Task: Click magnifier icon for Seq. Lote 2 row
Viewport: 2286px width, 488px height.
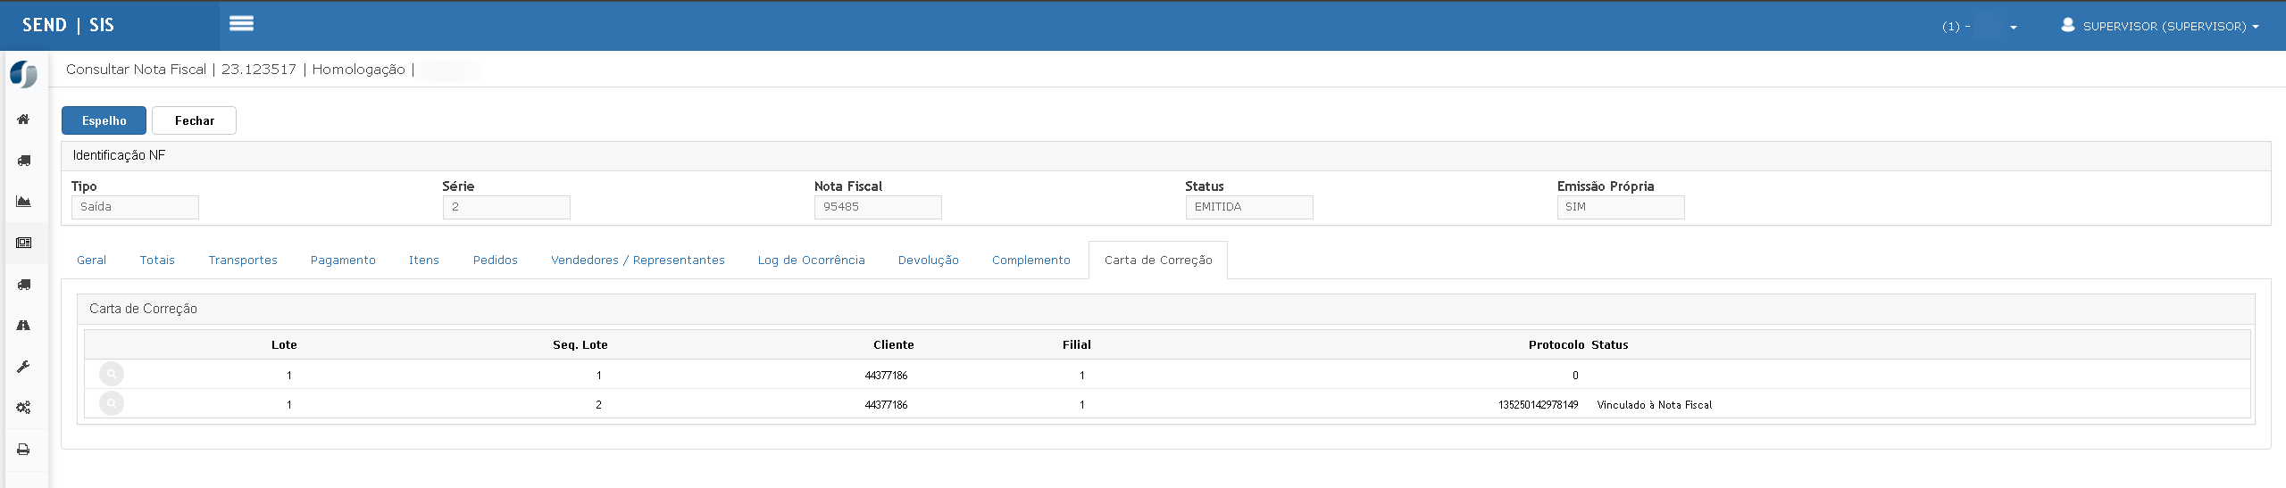Action: pos(112,404)
